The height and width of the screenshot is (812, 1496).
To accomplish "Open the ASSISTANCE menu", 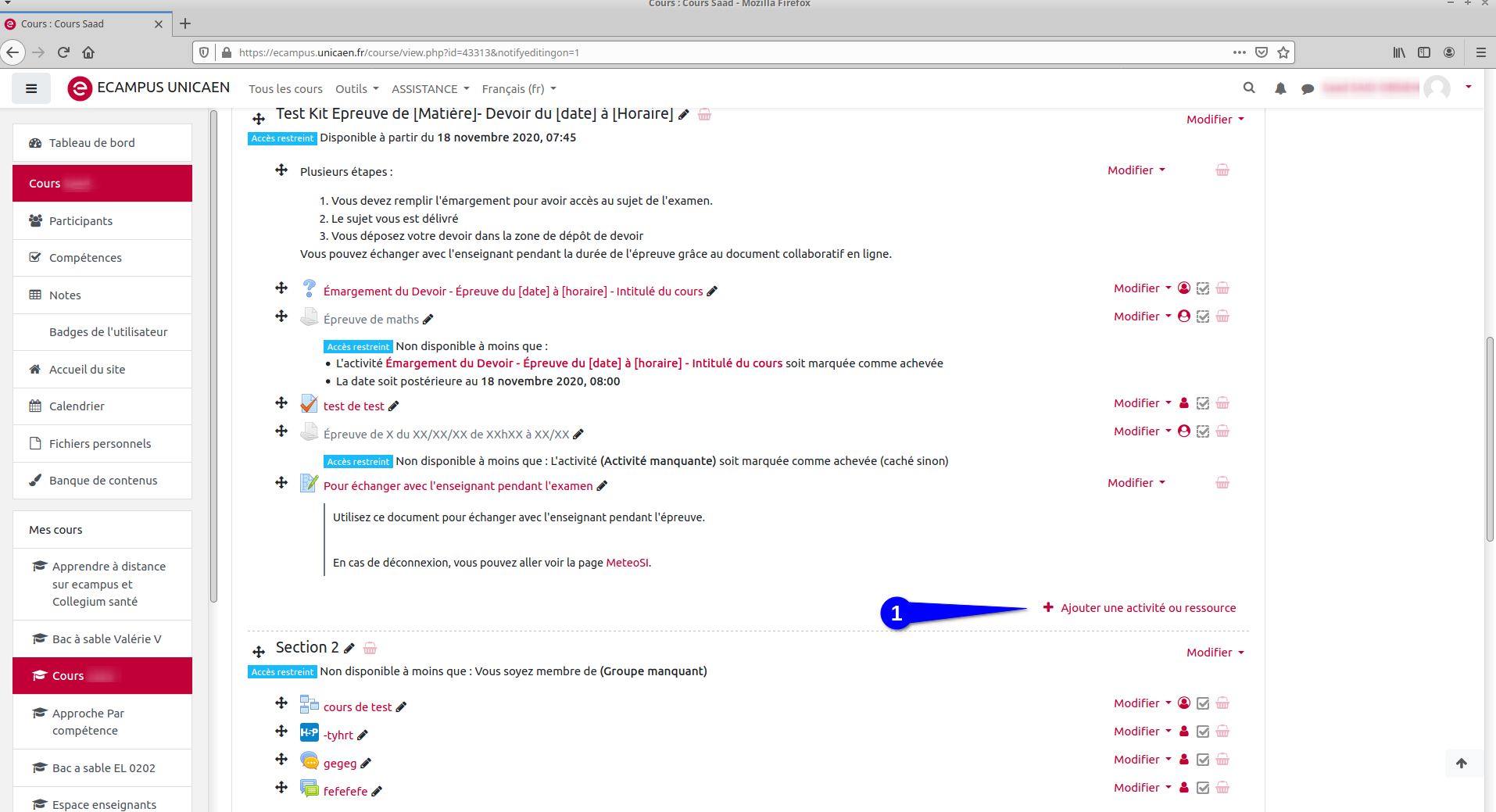I will (x=430, y=89).
